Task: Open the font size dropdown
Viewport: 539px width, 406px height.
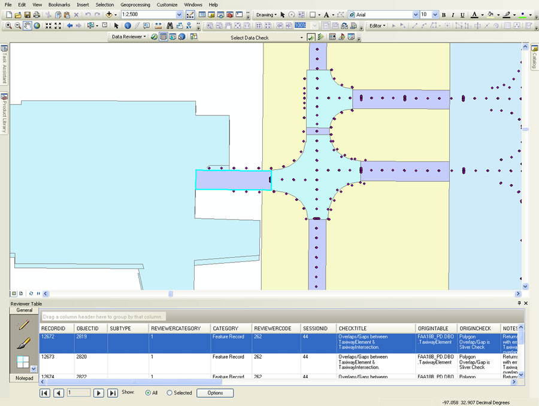Action: [435, 15]
